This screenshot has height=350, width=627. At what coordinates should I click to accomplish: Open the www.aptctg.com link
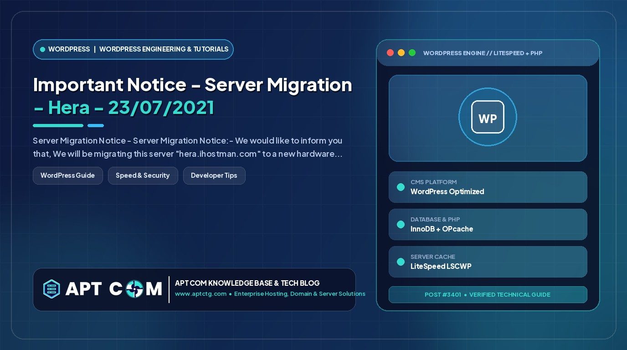tap(200, 294)
